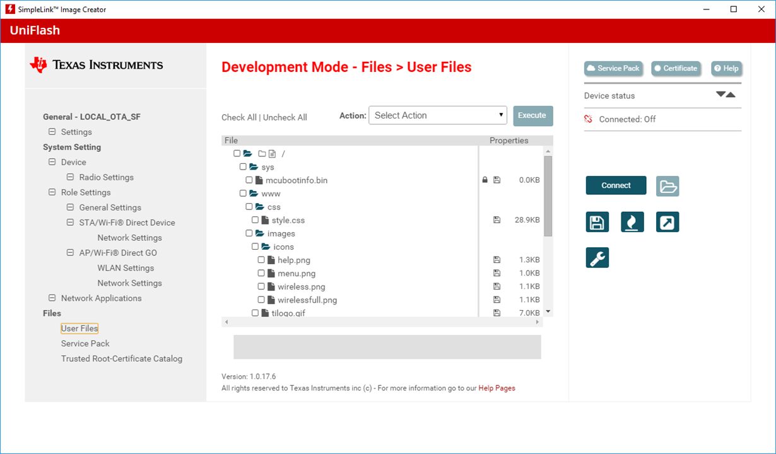Click the floppy icon on help.png row

497,260
